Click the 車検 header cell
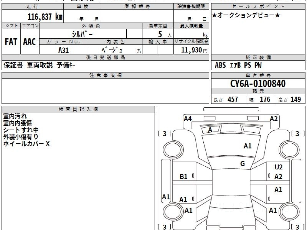Image resolution: width=307 pixels, height=230 pixels. coord(82,6)
